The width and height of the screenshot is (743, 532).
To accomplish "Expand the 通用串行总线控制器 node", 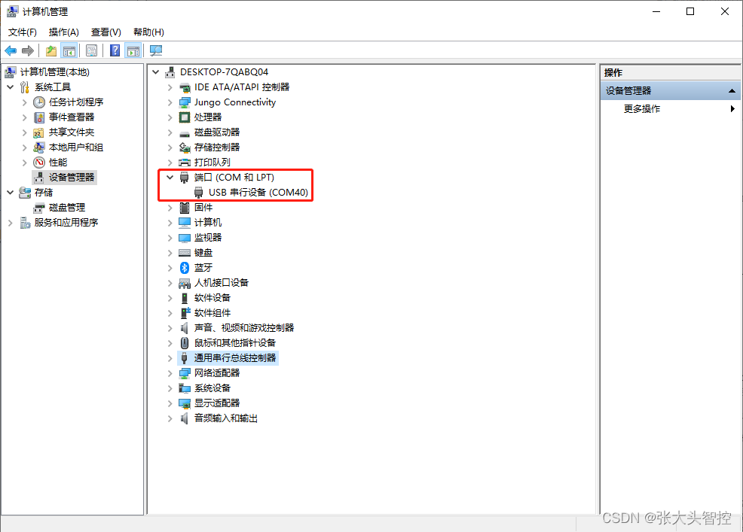I will tap(170, 357).
